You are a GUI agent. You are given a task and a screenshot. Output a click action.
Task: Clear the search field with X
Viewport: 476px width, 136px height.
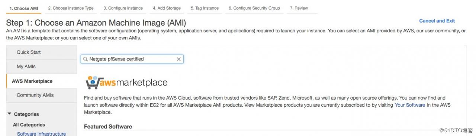178,59
